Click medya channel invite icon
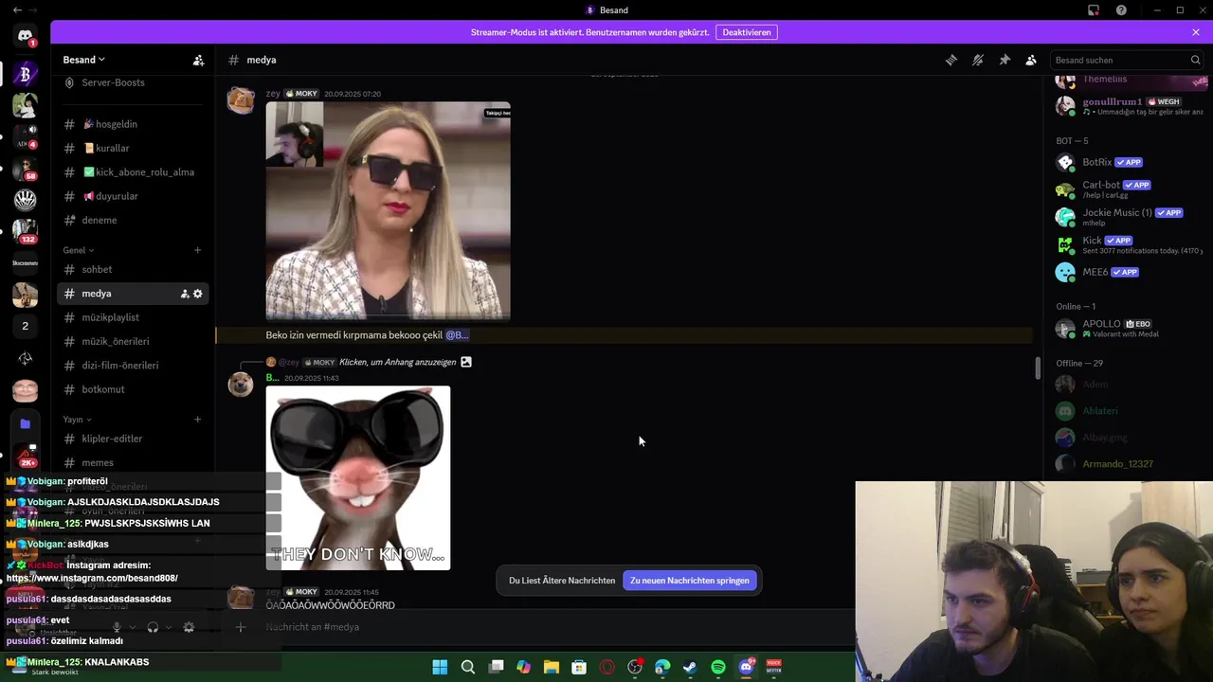 (x=185, y=294)
